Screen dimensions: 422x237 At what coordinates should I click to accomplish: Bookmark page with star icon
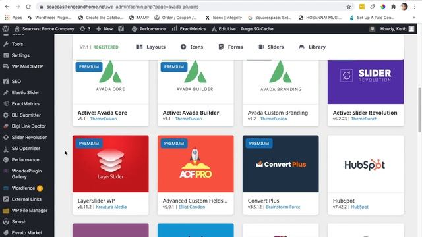click(x=349, y=7)
